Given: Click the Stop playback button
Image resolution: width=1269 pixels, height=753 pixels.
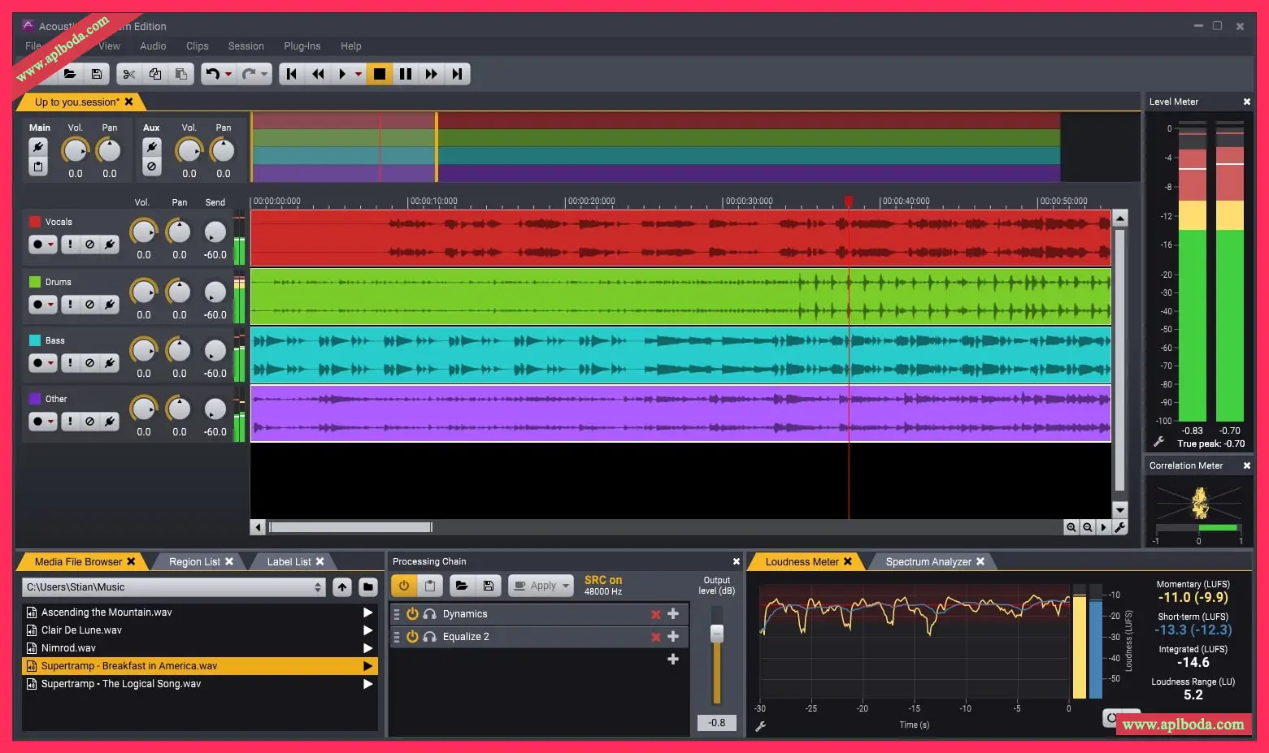Looking at the screenshot, I should 379,74.
